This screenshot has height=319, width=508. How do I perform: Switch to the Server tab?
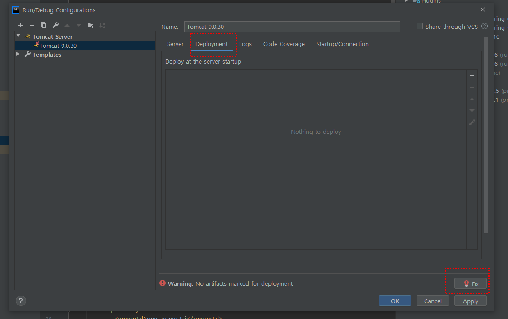175,44
